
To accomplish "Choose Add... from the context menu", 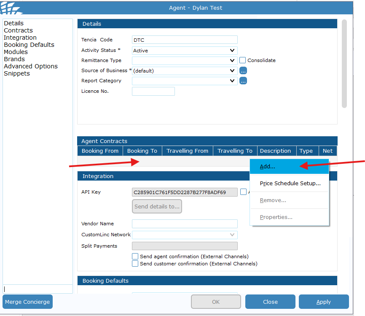I will click(268, 167).
